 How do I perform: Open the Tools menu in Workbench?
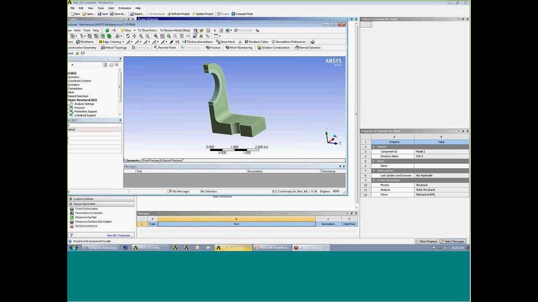point(101,8)
